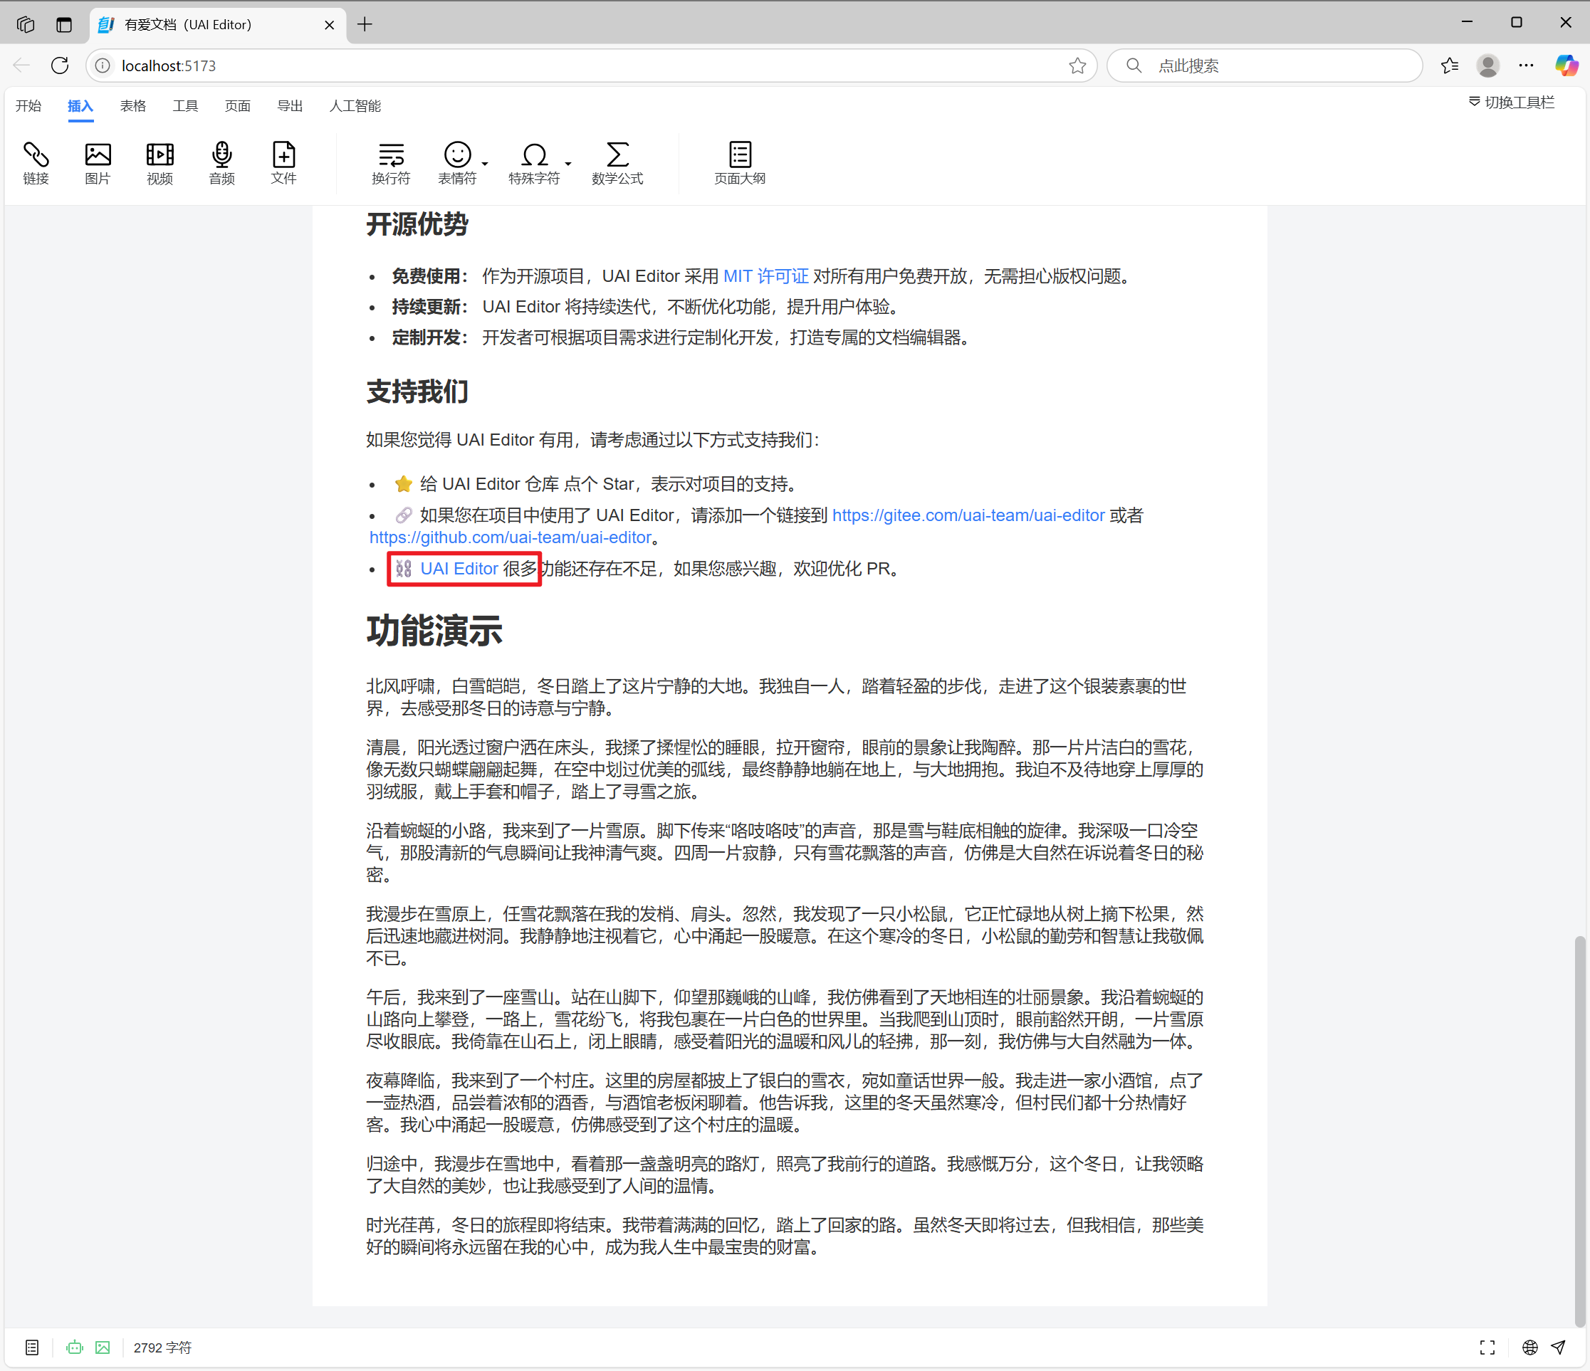Insert a video using 视频 icon
The width and height of the screenshot is (1590, 1371).
pyautogui.click(x=159, y=162)
